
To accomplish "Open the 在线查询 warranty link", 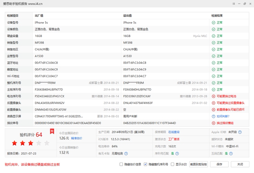I will click(x=174, y=132).
